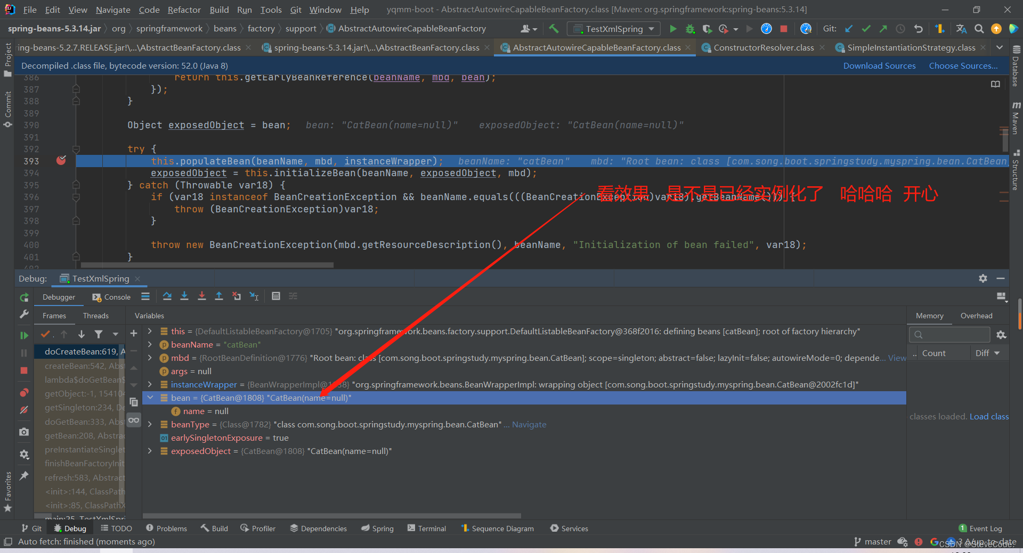Switch to the Threads tab
Screen dimensions: 1023x553
96,316
